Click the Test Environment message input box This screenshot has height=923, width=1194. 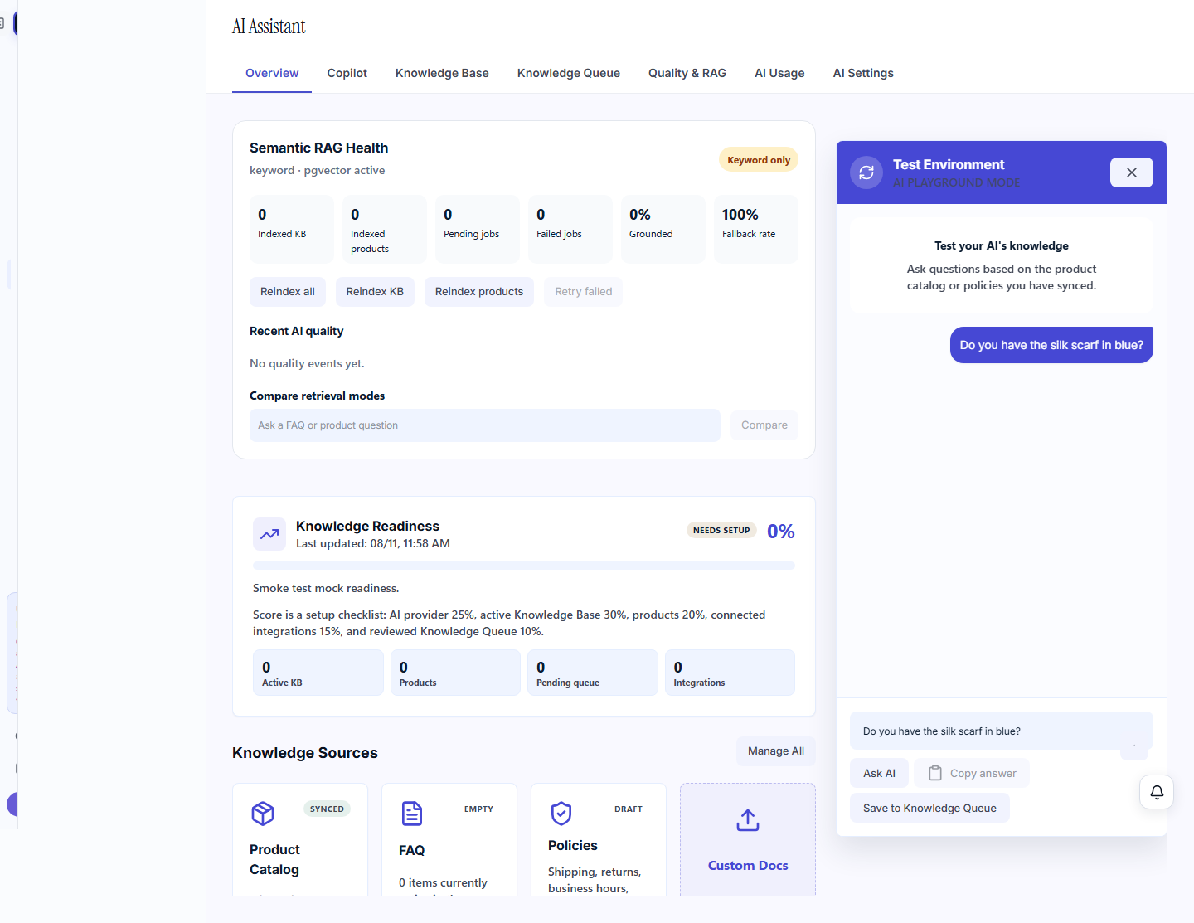(x=1002, y=731)
